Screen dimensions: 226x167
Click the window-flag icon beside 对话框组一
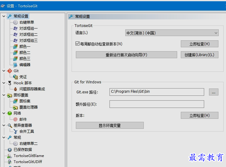15,28
